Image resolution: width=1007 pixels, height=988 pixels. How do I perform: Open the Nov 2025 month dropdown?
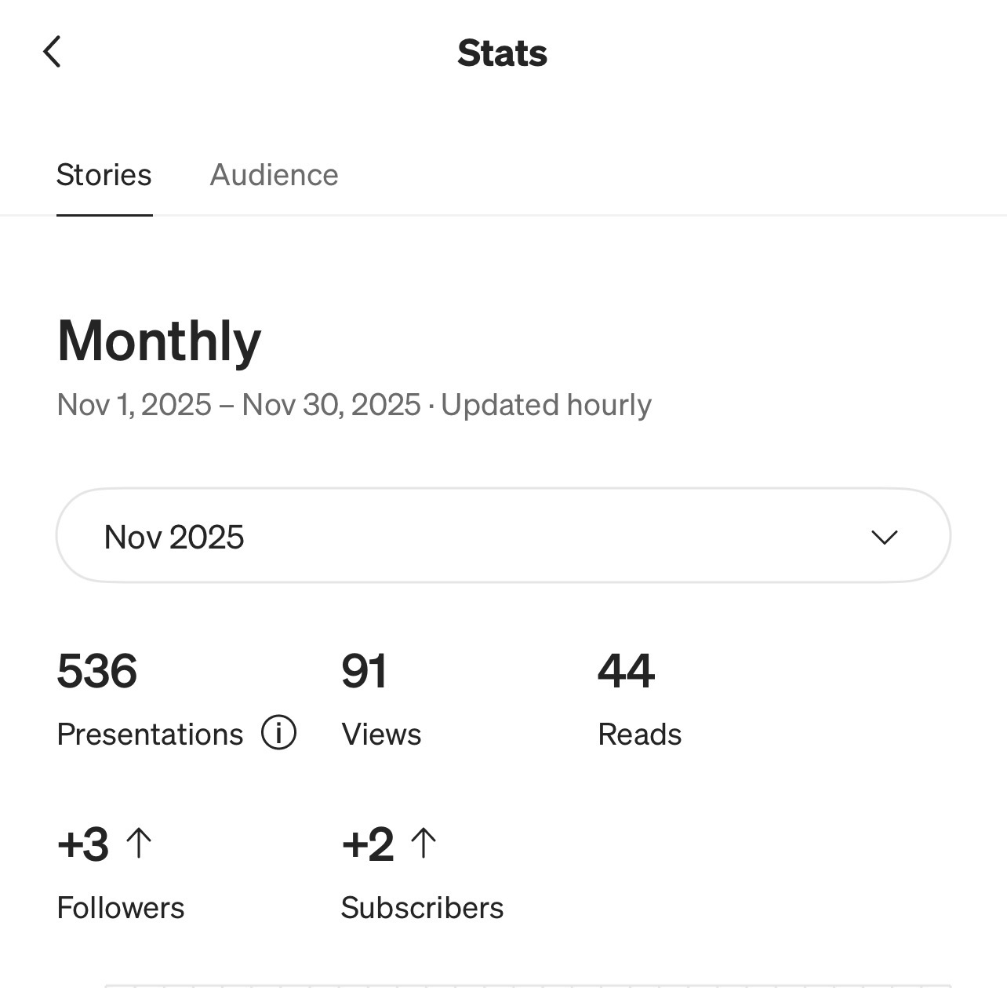[502, 536]
